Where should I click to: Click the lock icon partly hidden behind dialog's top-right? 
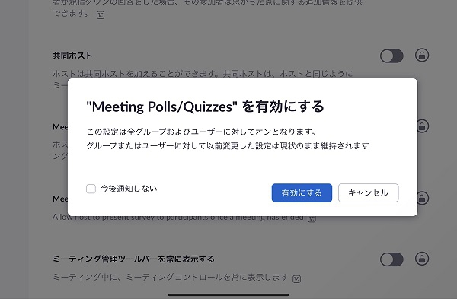click(422, 126)
